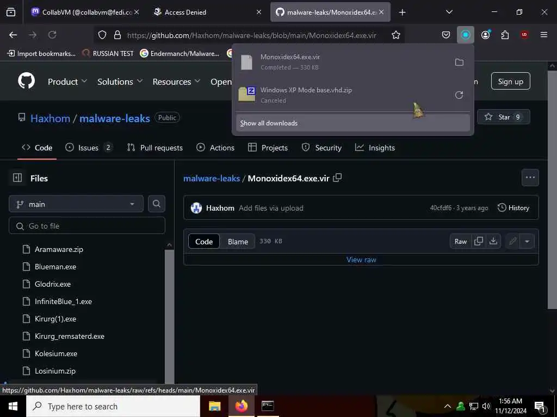Open the Projects tab
The width and height of the screenshot is (557, 417).
tap(268, 148)
